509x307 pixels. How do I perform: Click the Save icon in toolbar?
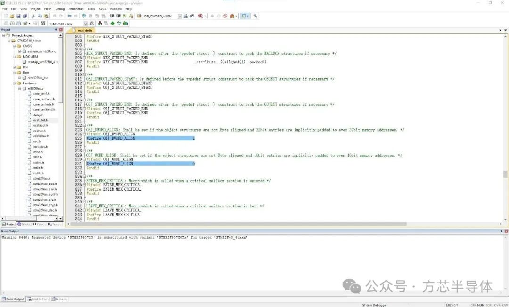(x=18, y=16)
